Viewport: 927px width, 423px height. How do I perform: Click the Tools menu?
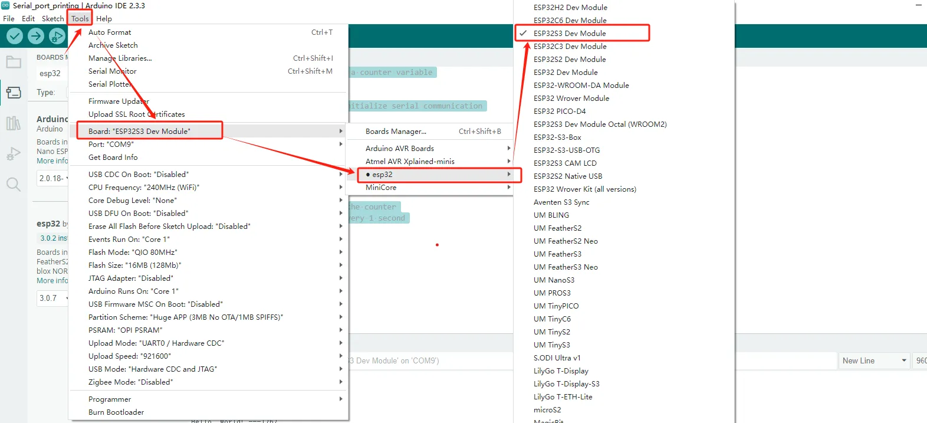(x=80, y=18)
